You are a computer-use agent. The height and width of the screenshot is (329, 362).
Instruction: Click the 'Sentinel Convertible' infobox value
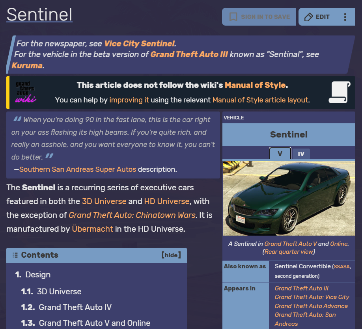[302, 266]
